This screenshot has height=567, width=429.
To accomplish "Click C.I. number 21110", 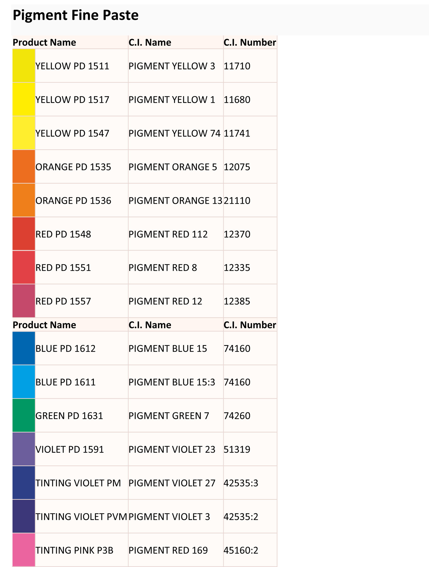I will tap(237, 200).
